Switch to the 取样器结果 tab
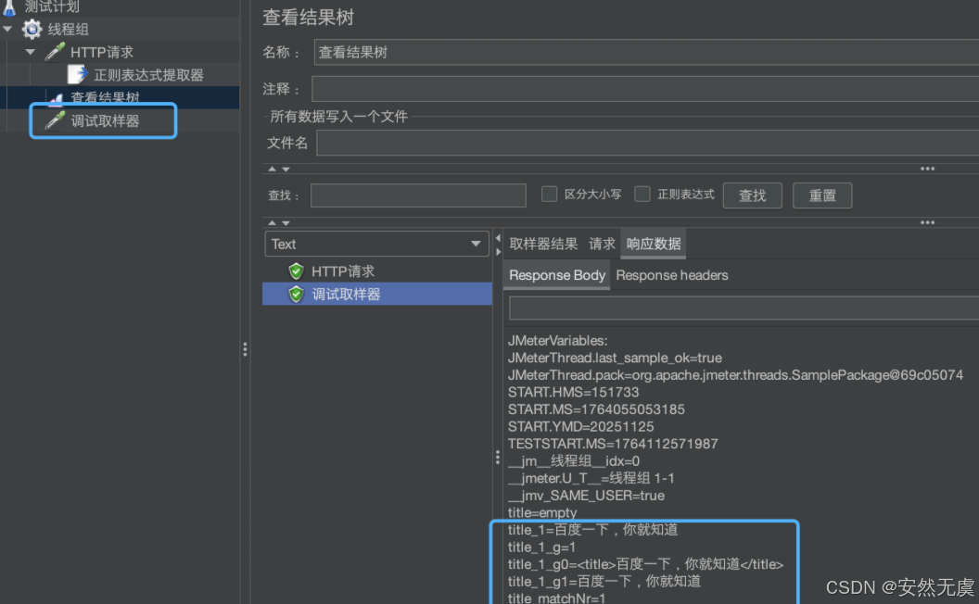Image resolution: width=979 pixels, height=604 pixels. (543, 244)
